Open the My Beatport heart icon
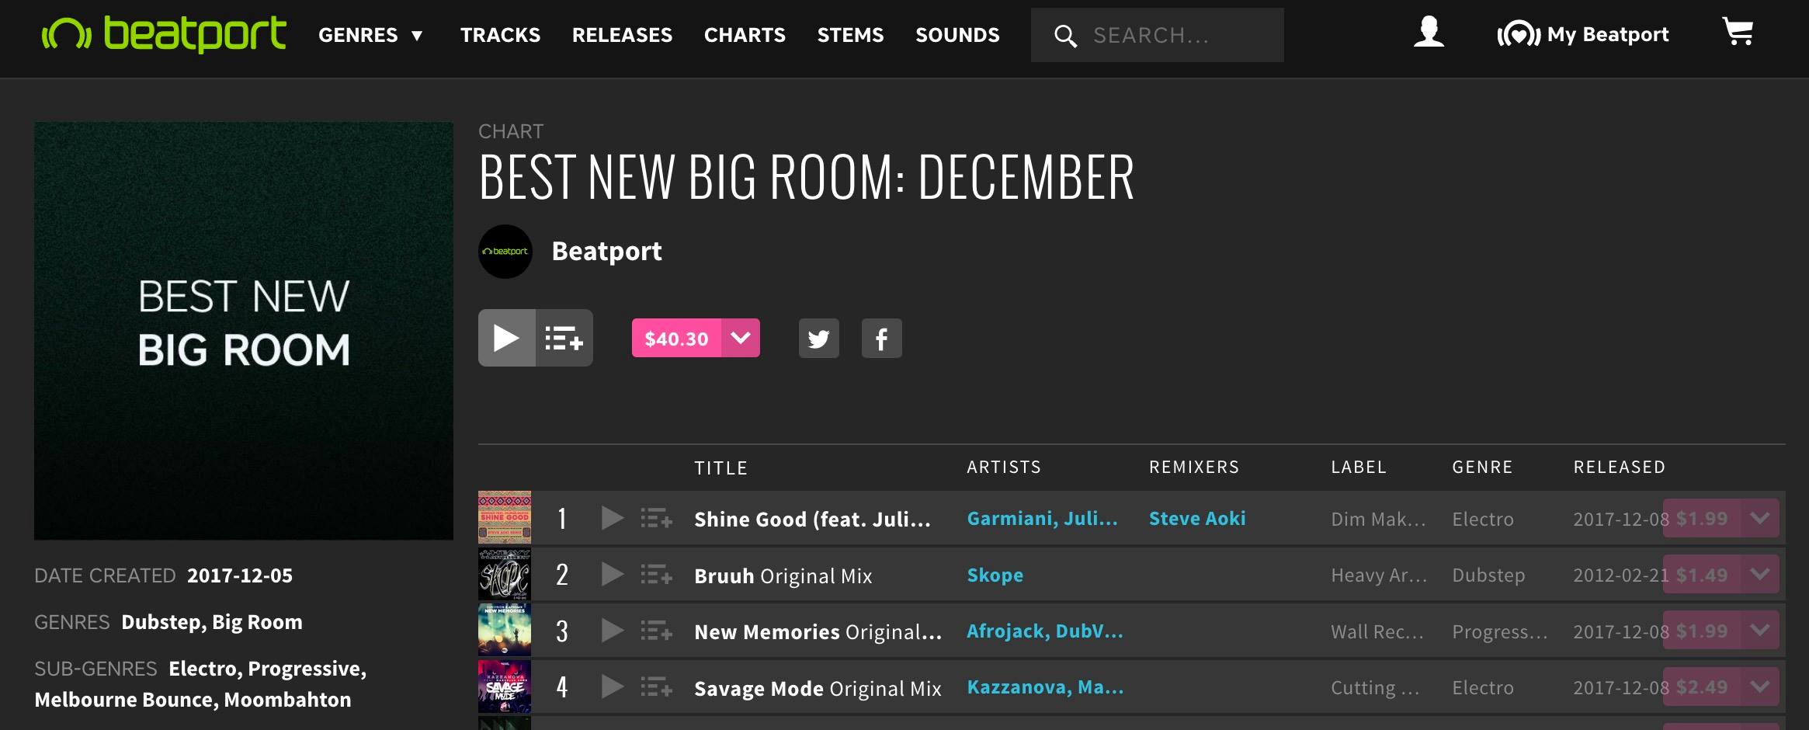This screenshot has height=730, width=1809. tap(1519, 35)
